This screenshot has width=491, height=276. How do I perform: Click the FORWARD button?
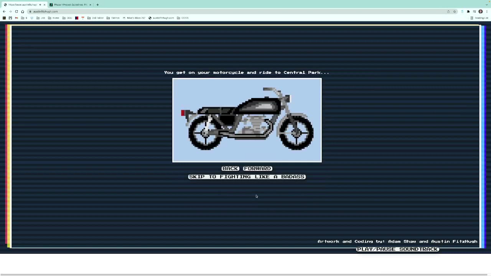point(257,169)
